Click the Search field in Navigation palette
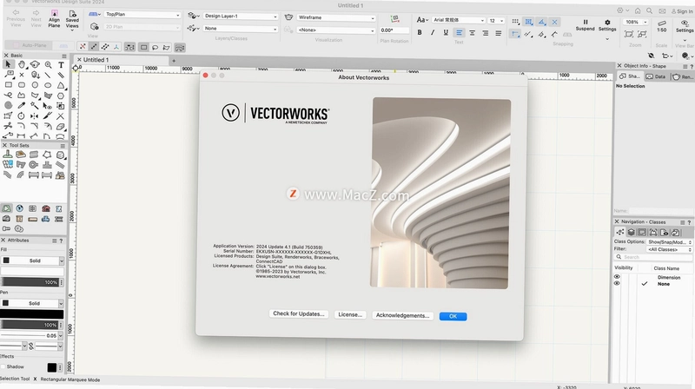This screenshot has height=389, width=695. 653,257
